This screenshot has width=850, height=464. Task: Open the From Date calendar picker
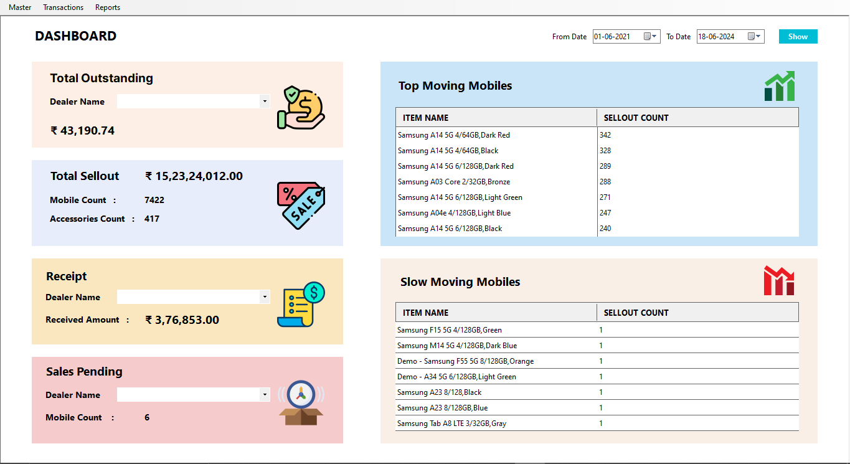coord(651,37)
